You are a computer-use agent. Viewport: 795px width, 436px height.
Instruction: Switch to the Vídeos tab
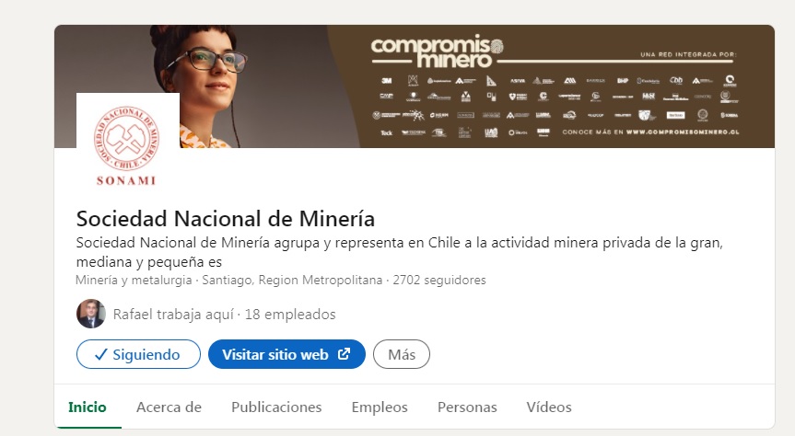(549, 407)
